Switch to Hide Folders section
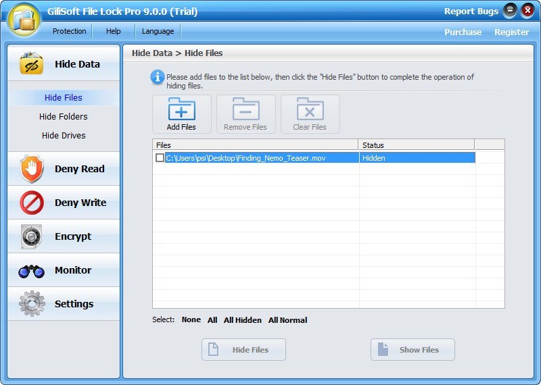The image size is (541, 385). [64, 116]
